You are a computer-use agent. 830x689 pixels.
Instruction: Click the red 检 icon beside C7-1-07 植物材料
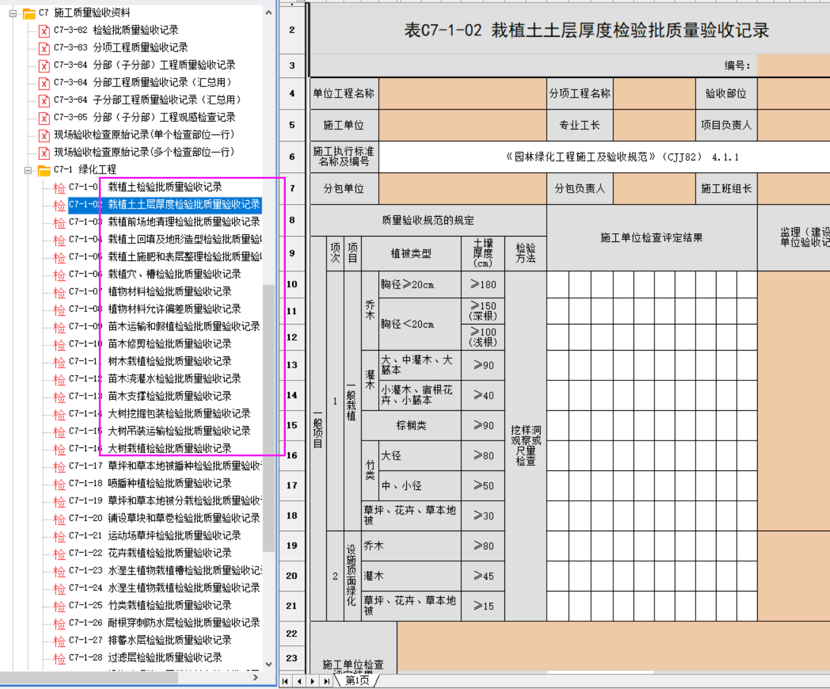[x=60, y=292]
